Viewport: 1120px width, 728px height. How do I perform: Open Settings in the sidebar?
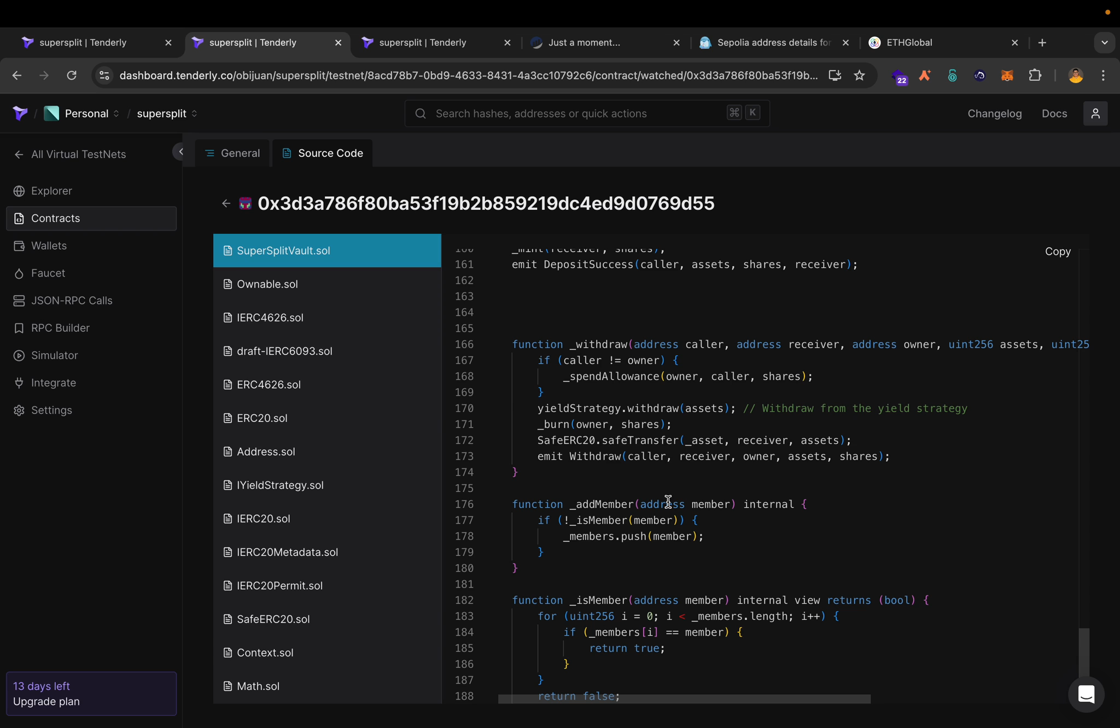pos(91,410)
